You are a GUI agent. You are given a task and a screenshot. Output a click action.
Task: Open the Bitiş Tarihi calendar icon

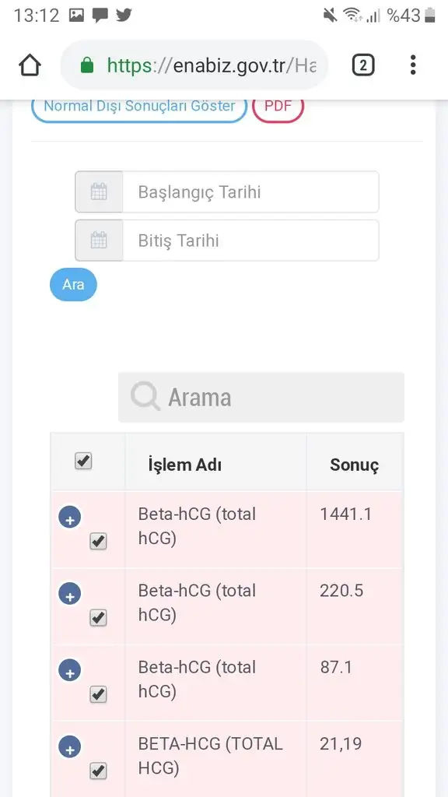click(98, 240)
